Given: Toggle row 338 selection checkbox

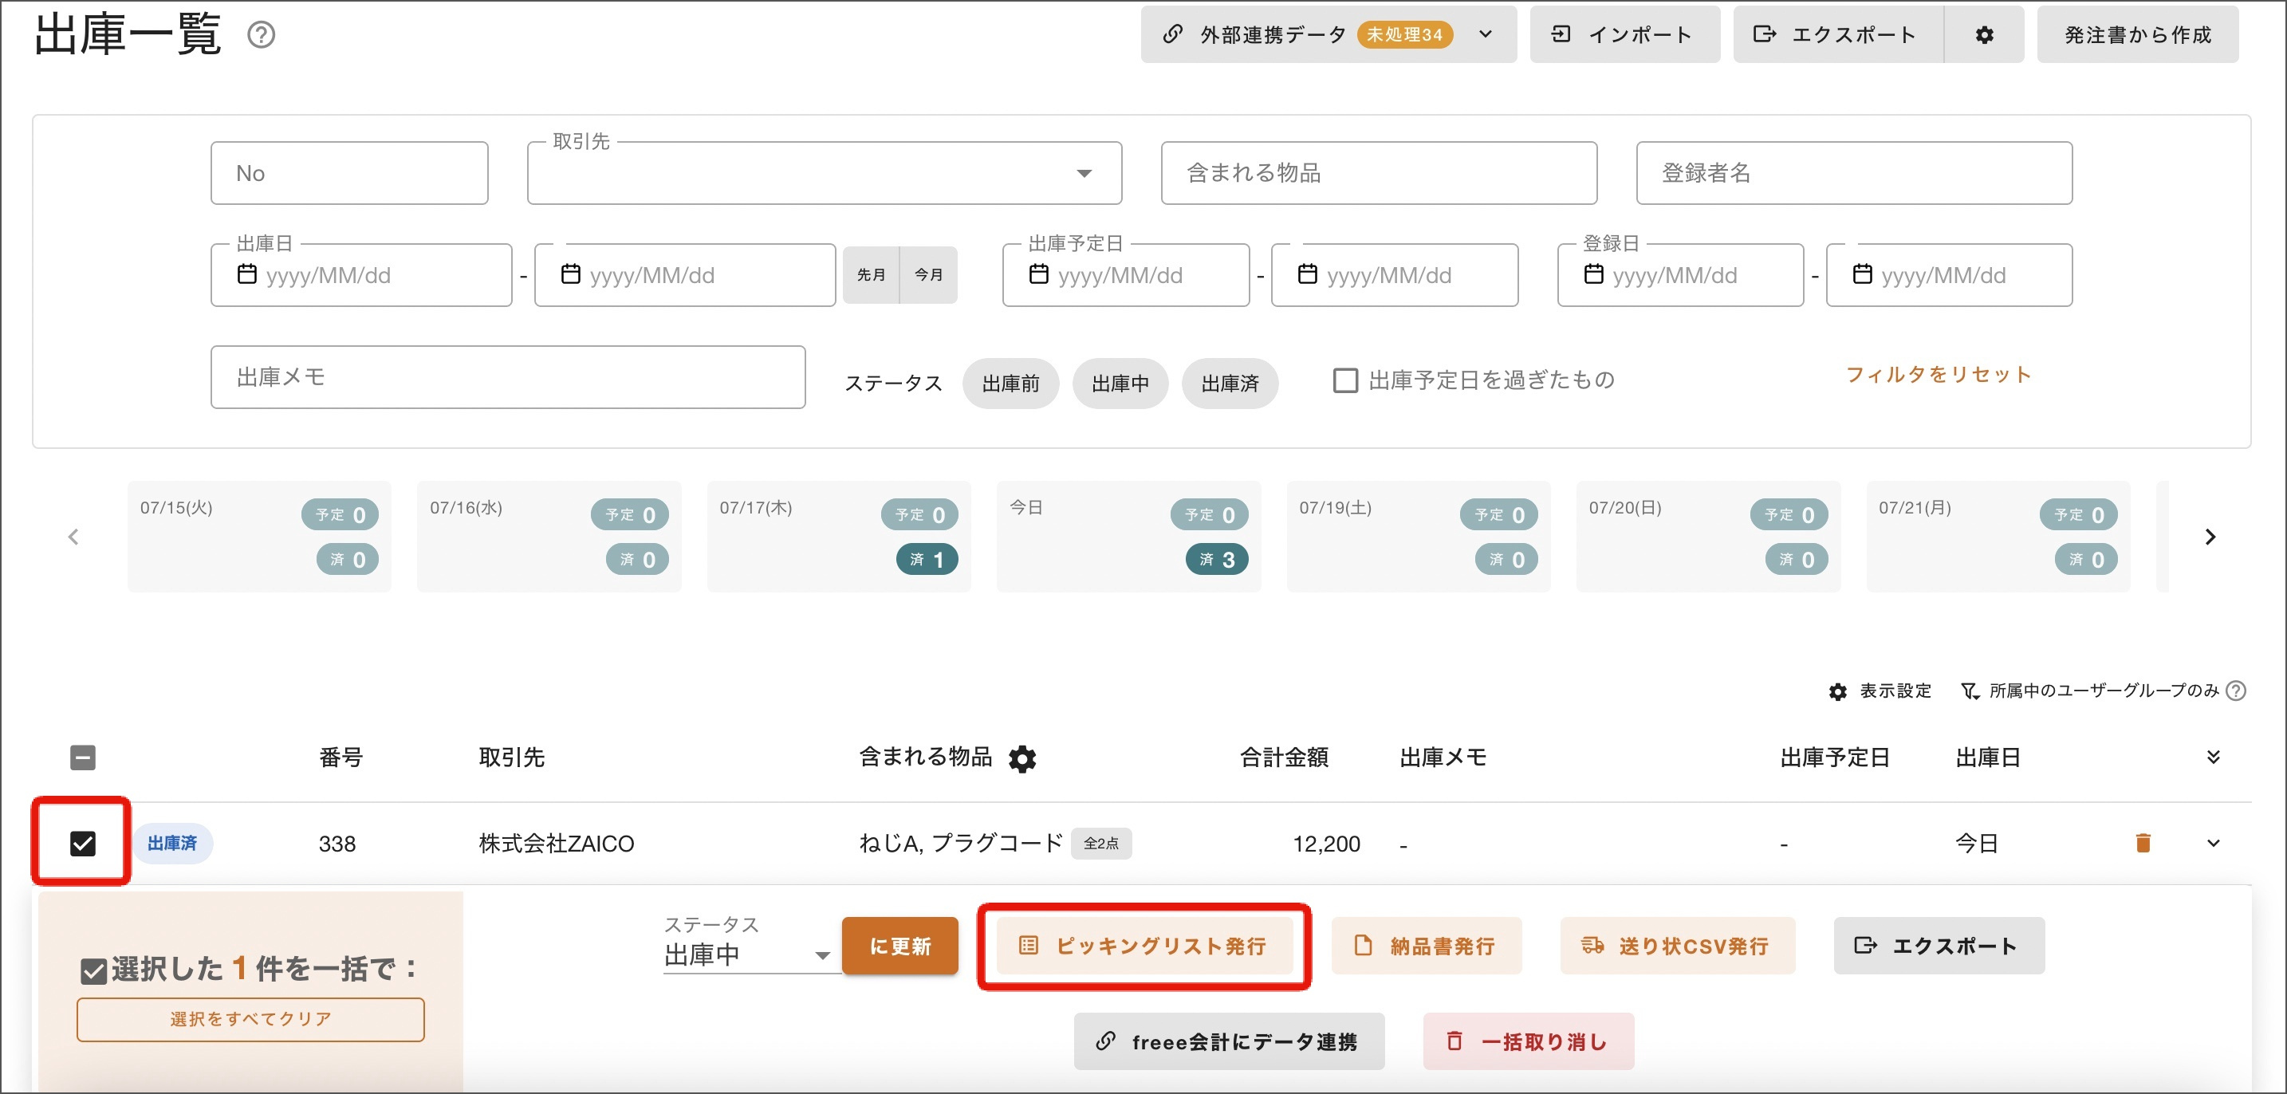Looking at the screenshot, I should coord(83,843).
